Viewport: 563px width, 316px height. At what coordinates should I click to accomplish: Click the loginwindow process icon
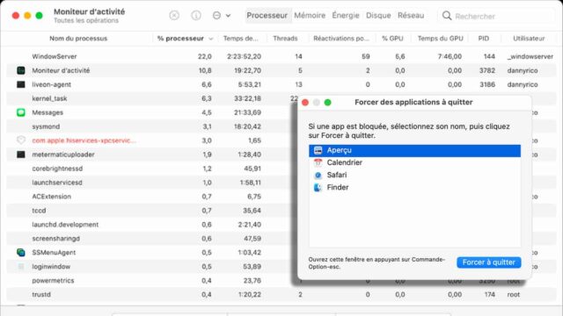point(21,266)
